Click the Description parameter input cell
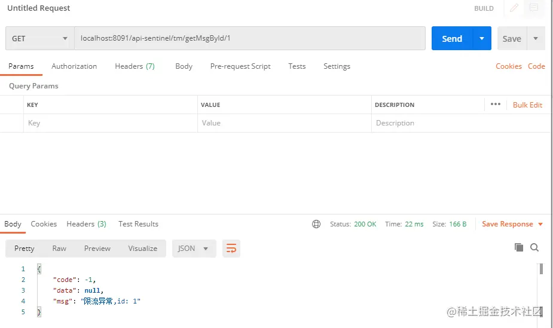 click(460, 123)
